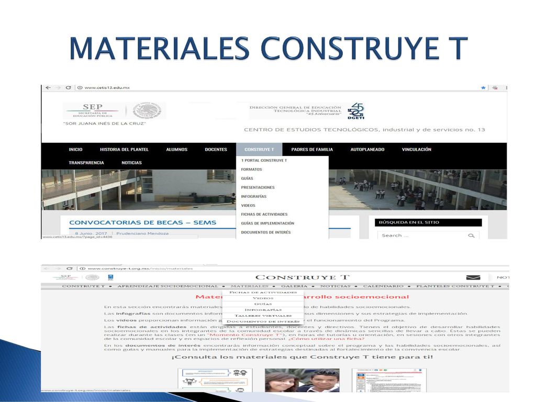The width and height of the screenshot is (536, 402).
Task: Choose DOCUMENTOS DE INTERÉS in the cetis13 dropdown
Action: (x=266, y=232)
